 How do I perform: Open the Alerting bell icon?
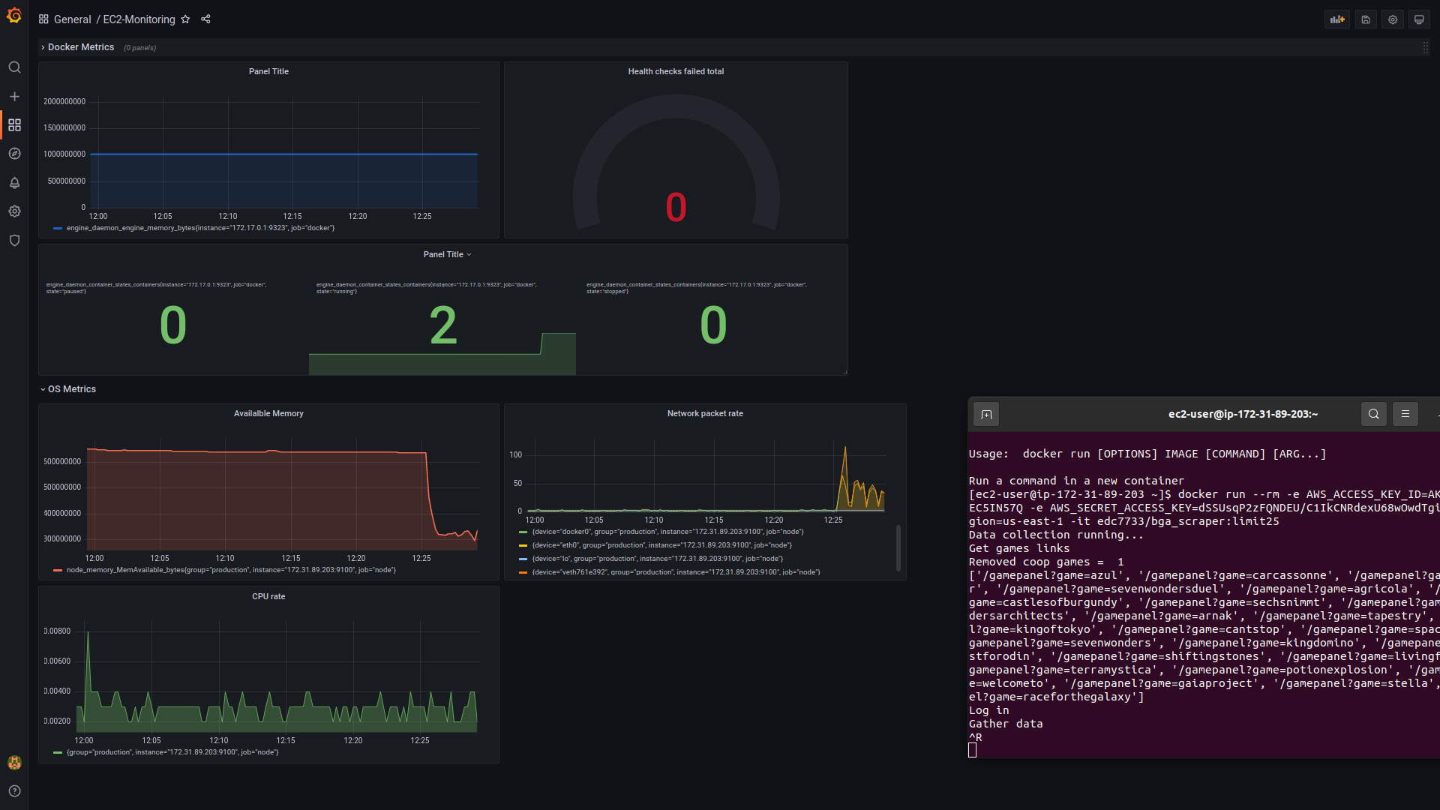[14, 183]
